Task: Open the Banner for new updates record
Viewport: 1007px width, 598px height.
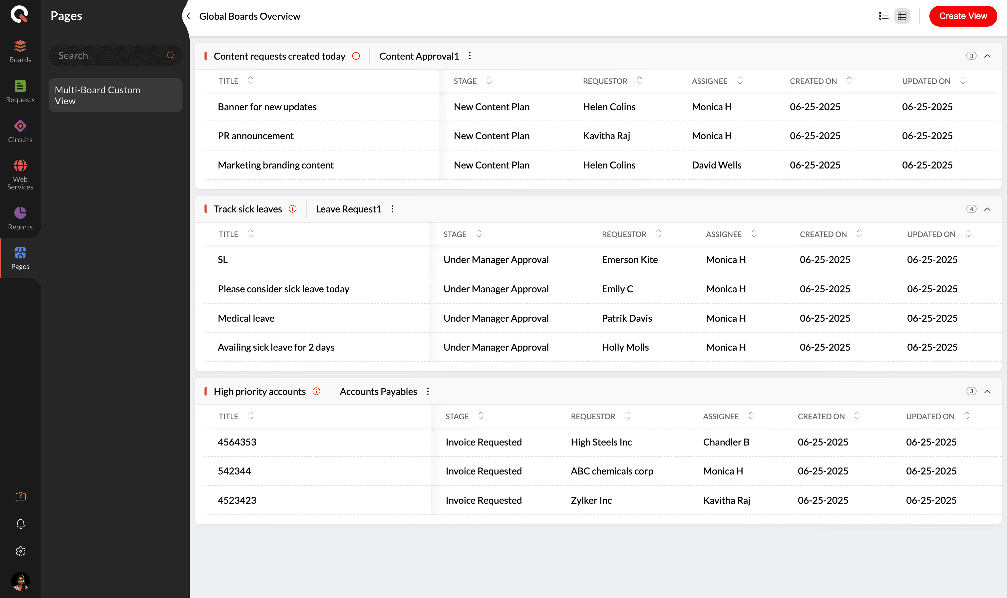Action: coord(267,107)
